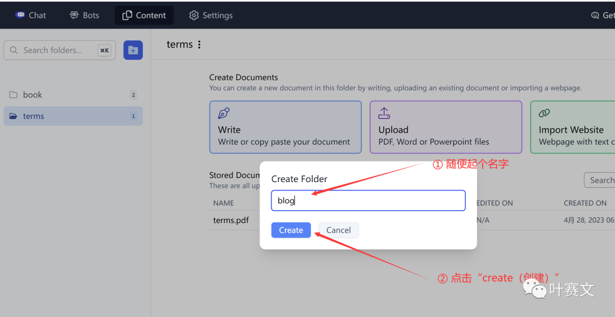Select the Content tab
Screen dimensions: 615x317
click(144, 15)
